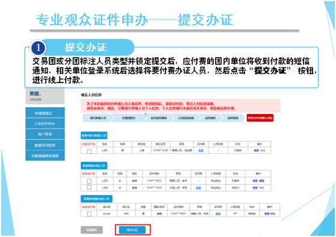Screen dimensions: 336x237
Task: Click the VIP person-tag cell
Action: [x=235, y=214]
